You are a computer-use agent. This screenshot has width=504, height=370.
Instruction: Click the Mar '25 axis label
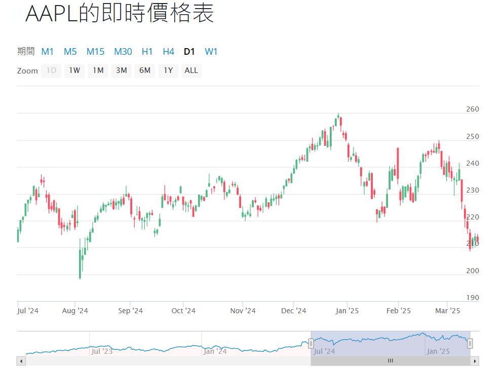pos(447,311)
